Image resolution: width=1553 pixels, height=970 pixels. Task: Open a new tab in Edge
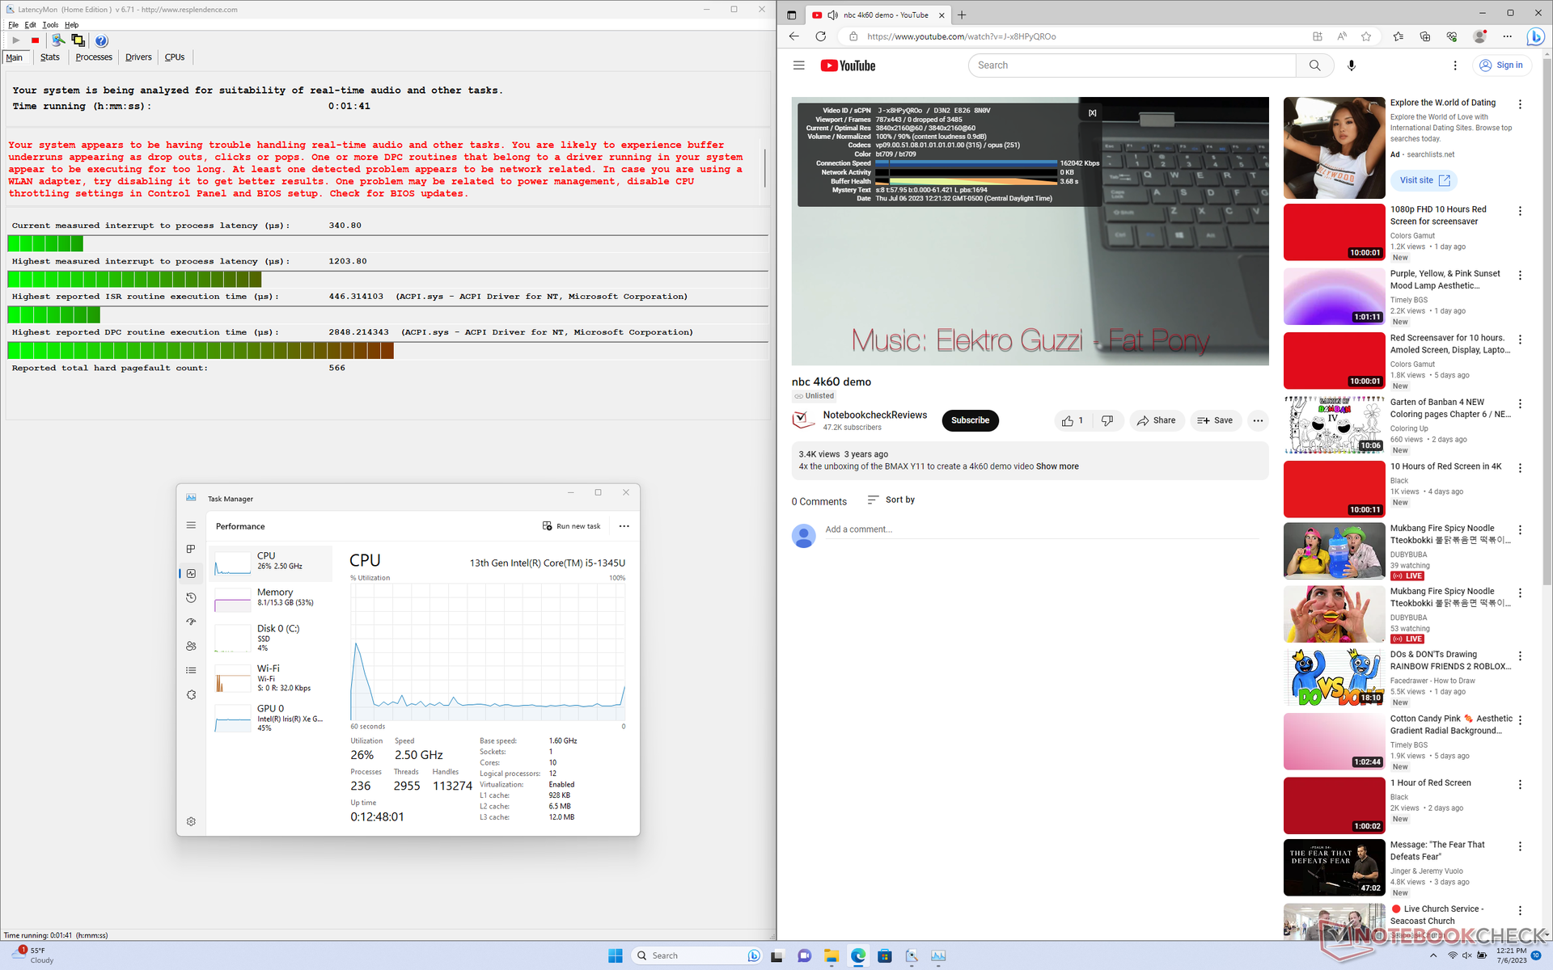click(x=962, y=15)
